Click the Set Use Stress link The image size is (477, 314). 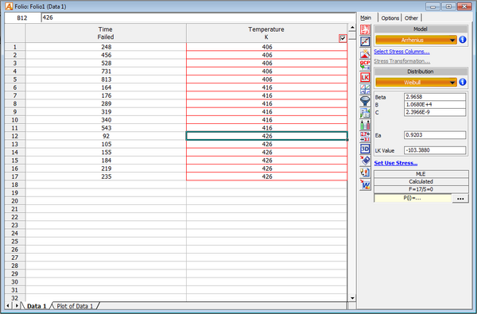[x=395, y=163]
